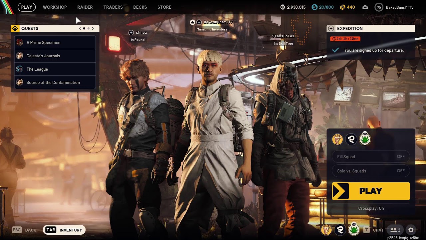
Task: Click the level 75 player badge
Action: pos(379,7)
